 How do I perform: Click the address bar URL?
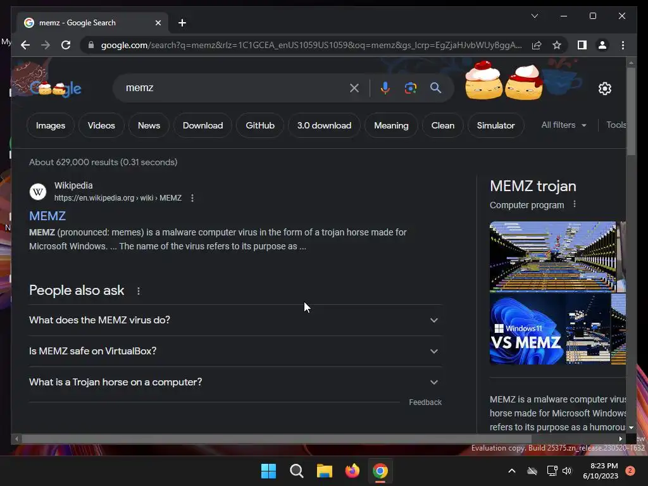point(311,45)
